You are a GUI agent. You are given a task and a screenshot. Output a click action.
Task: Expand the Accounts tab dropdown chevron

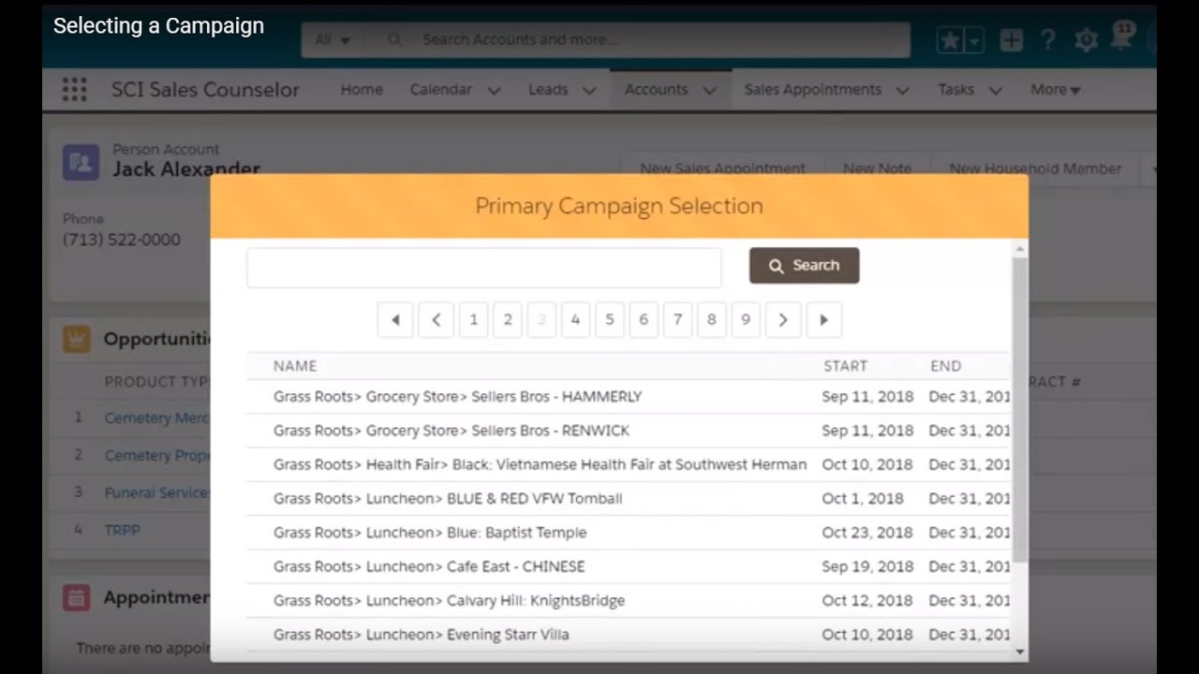click(710, 91)
